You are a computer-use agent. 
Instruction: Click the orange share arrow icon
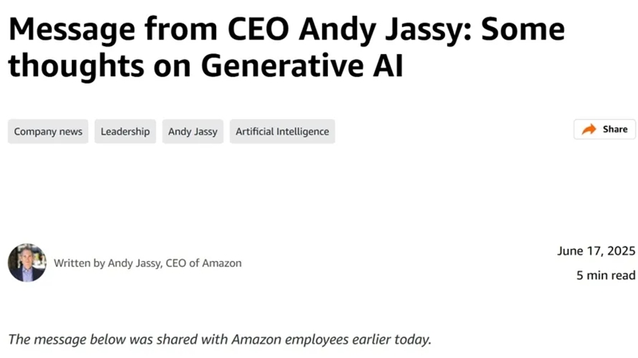click(x=589, y=130)
